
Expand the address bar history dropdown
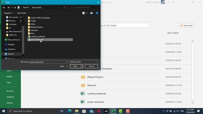(x=59, y=8)
